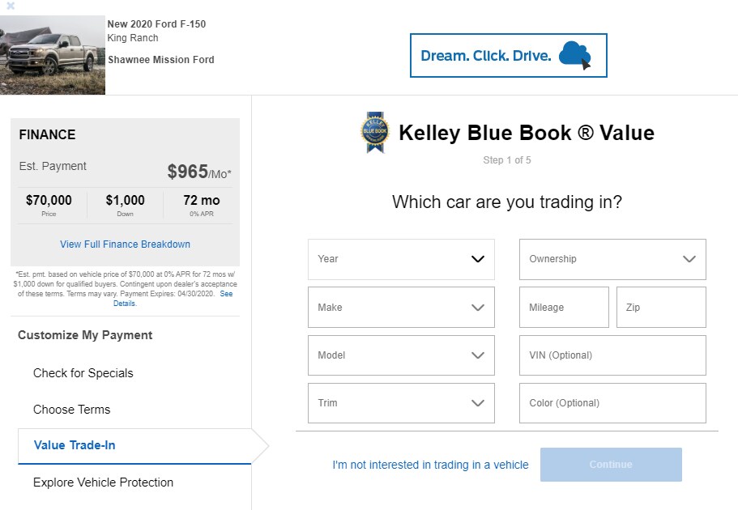
Task: Select Explore Vehicle Protection menu item
Action: (103, 482)
